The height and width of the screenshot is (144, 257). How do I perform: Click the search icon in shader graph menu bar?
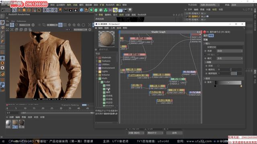click(244, 28)
